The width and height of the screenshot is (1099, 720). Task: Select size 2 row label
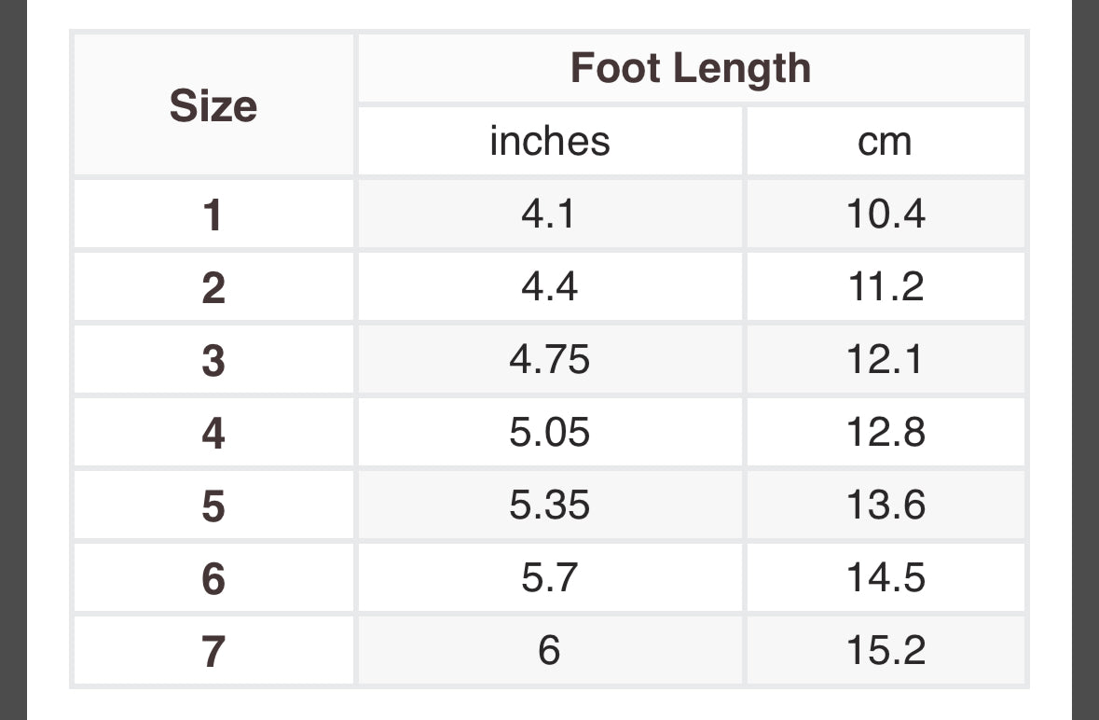tap(213, 286)
